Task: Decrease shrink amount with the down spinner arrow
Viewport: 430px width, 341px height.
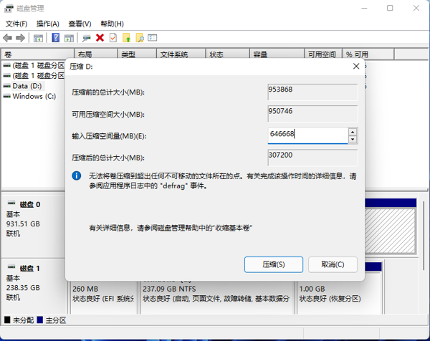Action: click(x=353, y=139)
